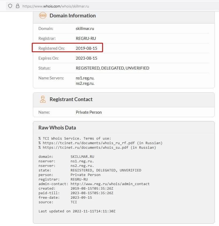Select the source value TCI
The height and width of the screenshot is (226, 219).
[74, 202]
